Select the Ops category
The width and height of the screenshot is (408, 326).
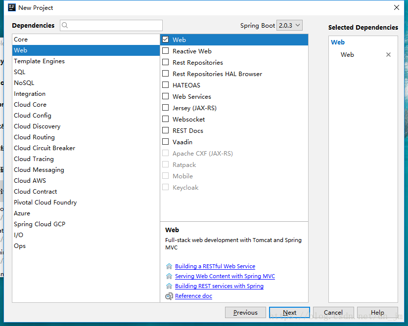86,245
